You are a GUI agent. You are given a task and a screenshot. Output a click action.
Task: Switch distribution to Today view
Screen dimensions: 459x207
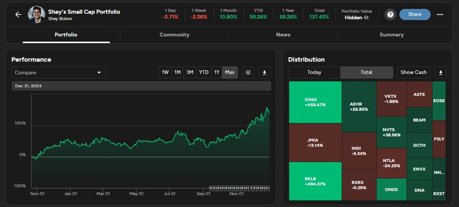(x=314, y=72)
